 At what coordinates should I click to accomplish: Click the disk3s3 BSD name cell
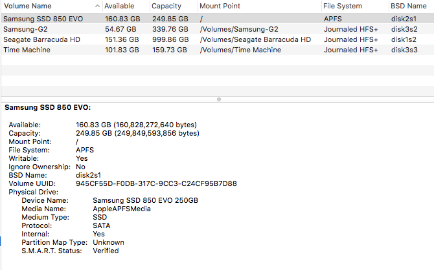point(404,50)
